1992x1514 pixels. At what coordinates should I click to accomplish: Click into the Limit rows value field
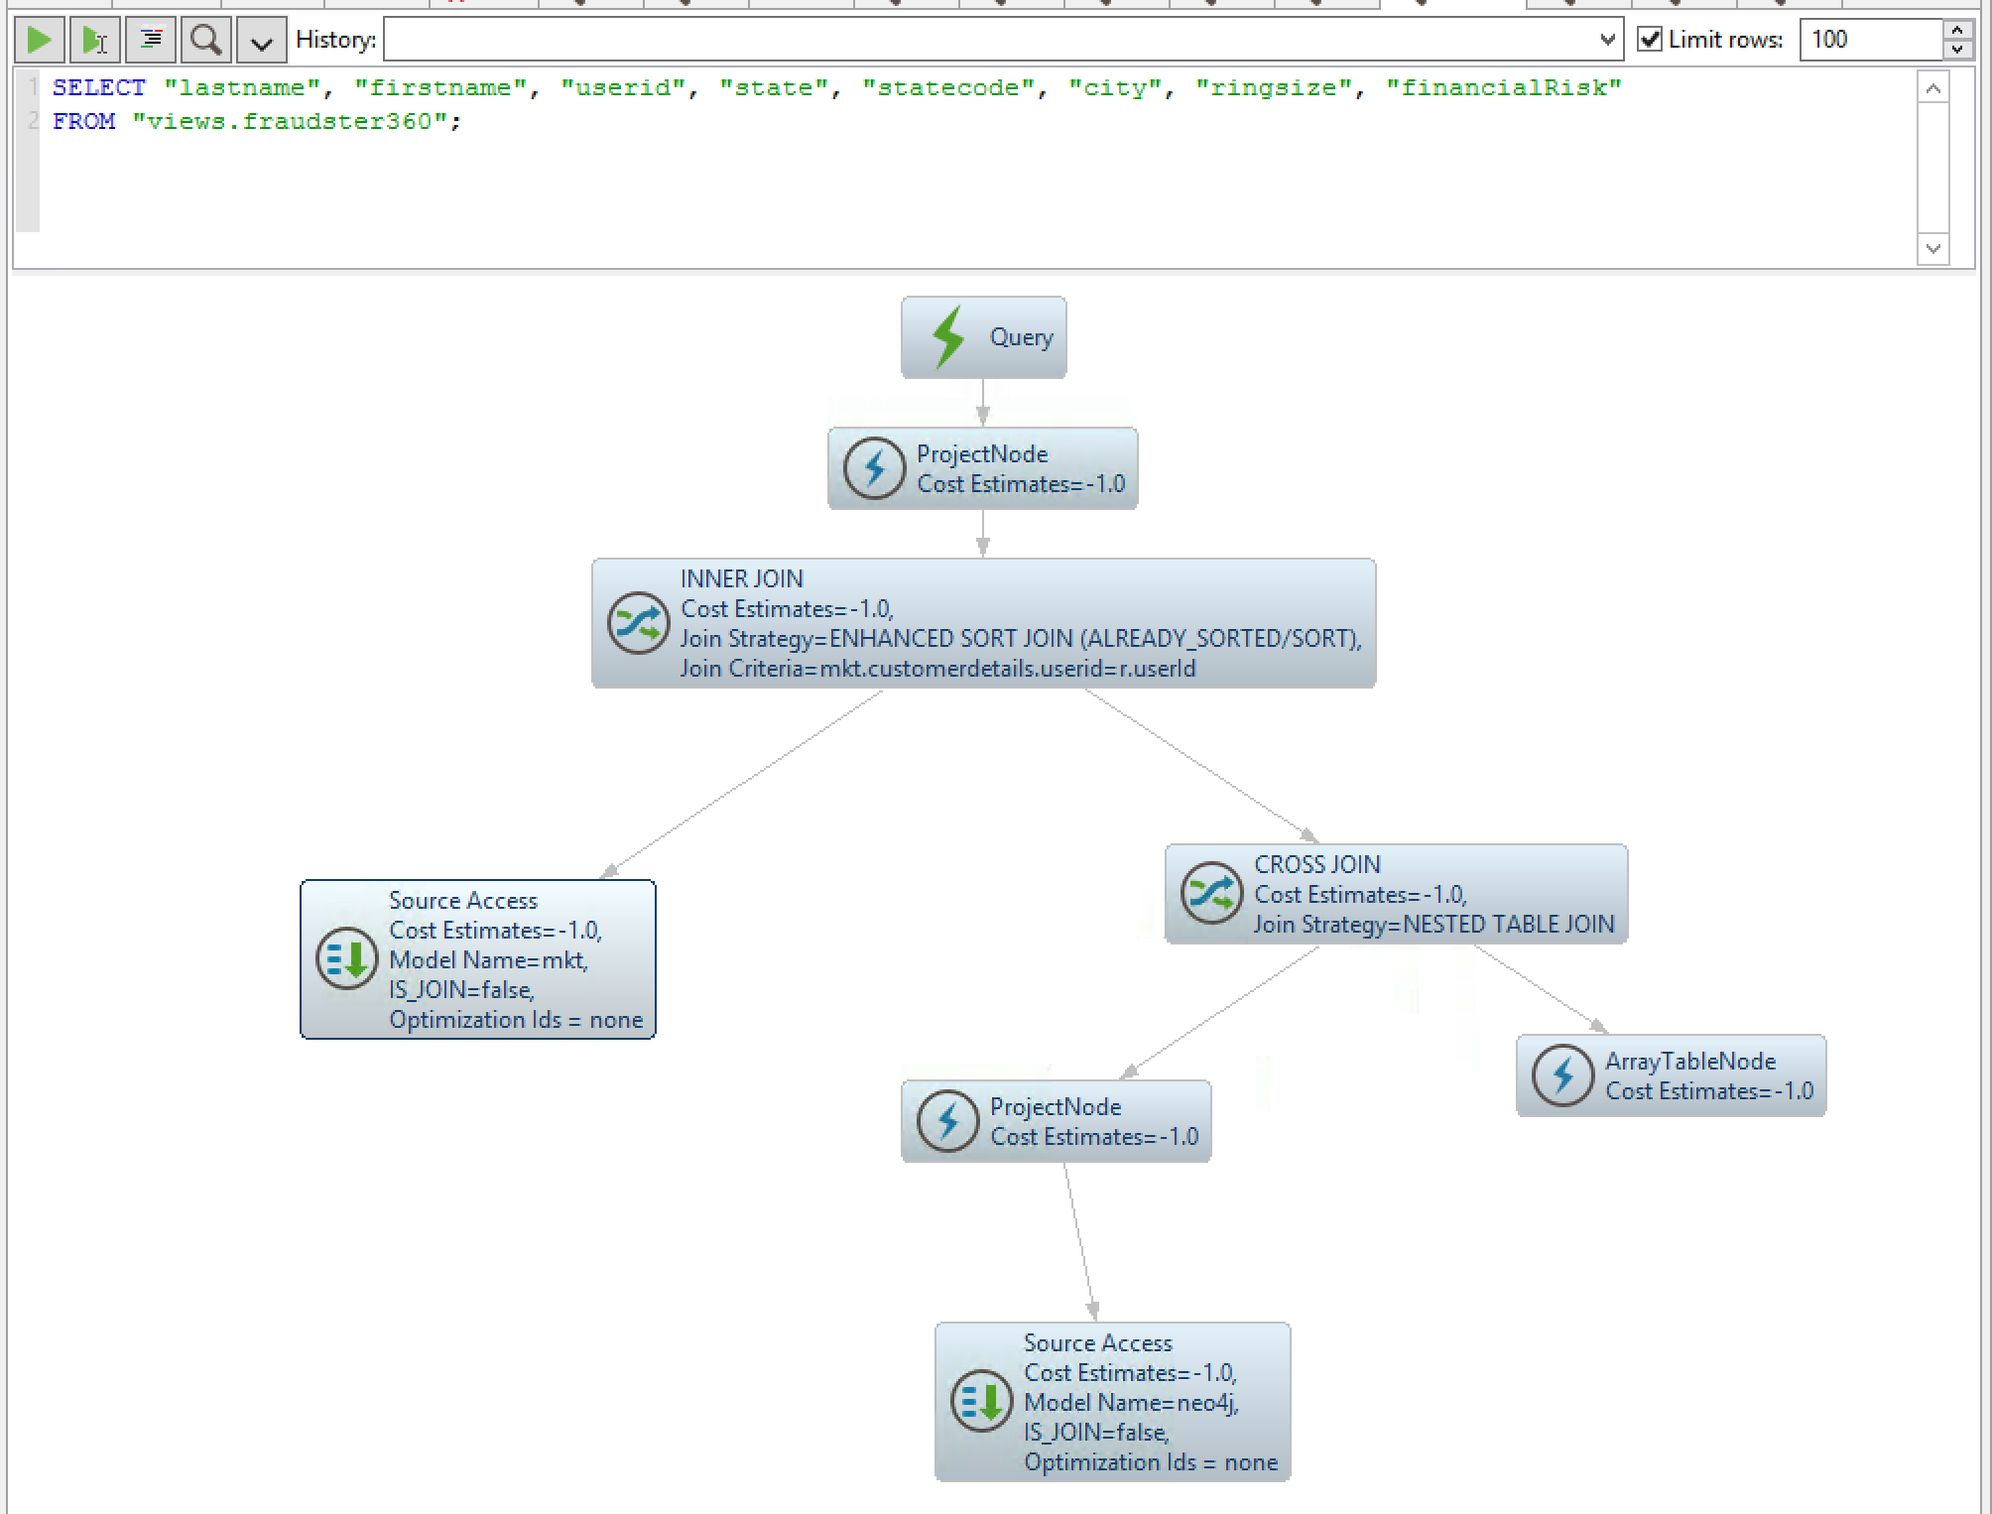pos(1869,40)
